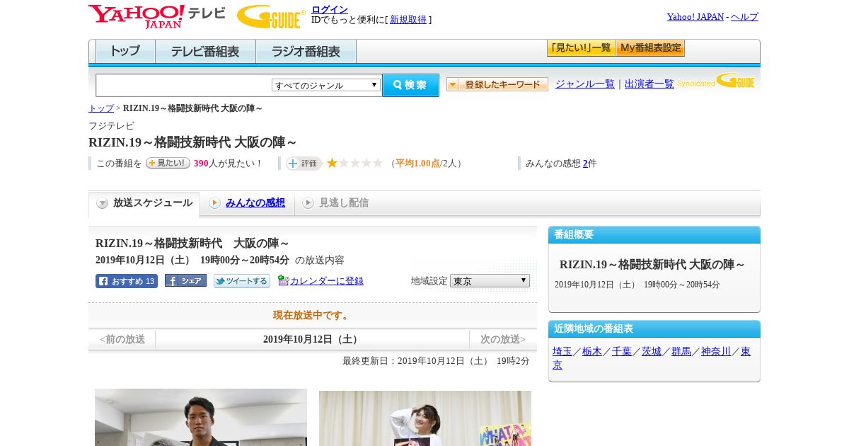Follow the ログイン link

330,9
